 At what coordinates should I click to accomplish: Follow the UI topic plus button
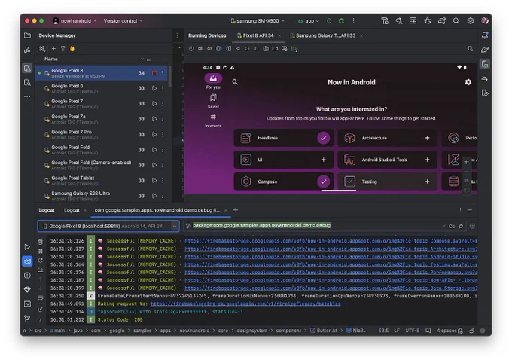323,160
